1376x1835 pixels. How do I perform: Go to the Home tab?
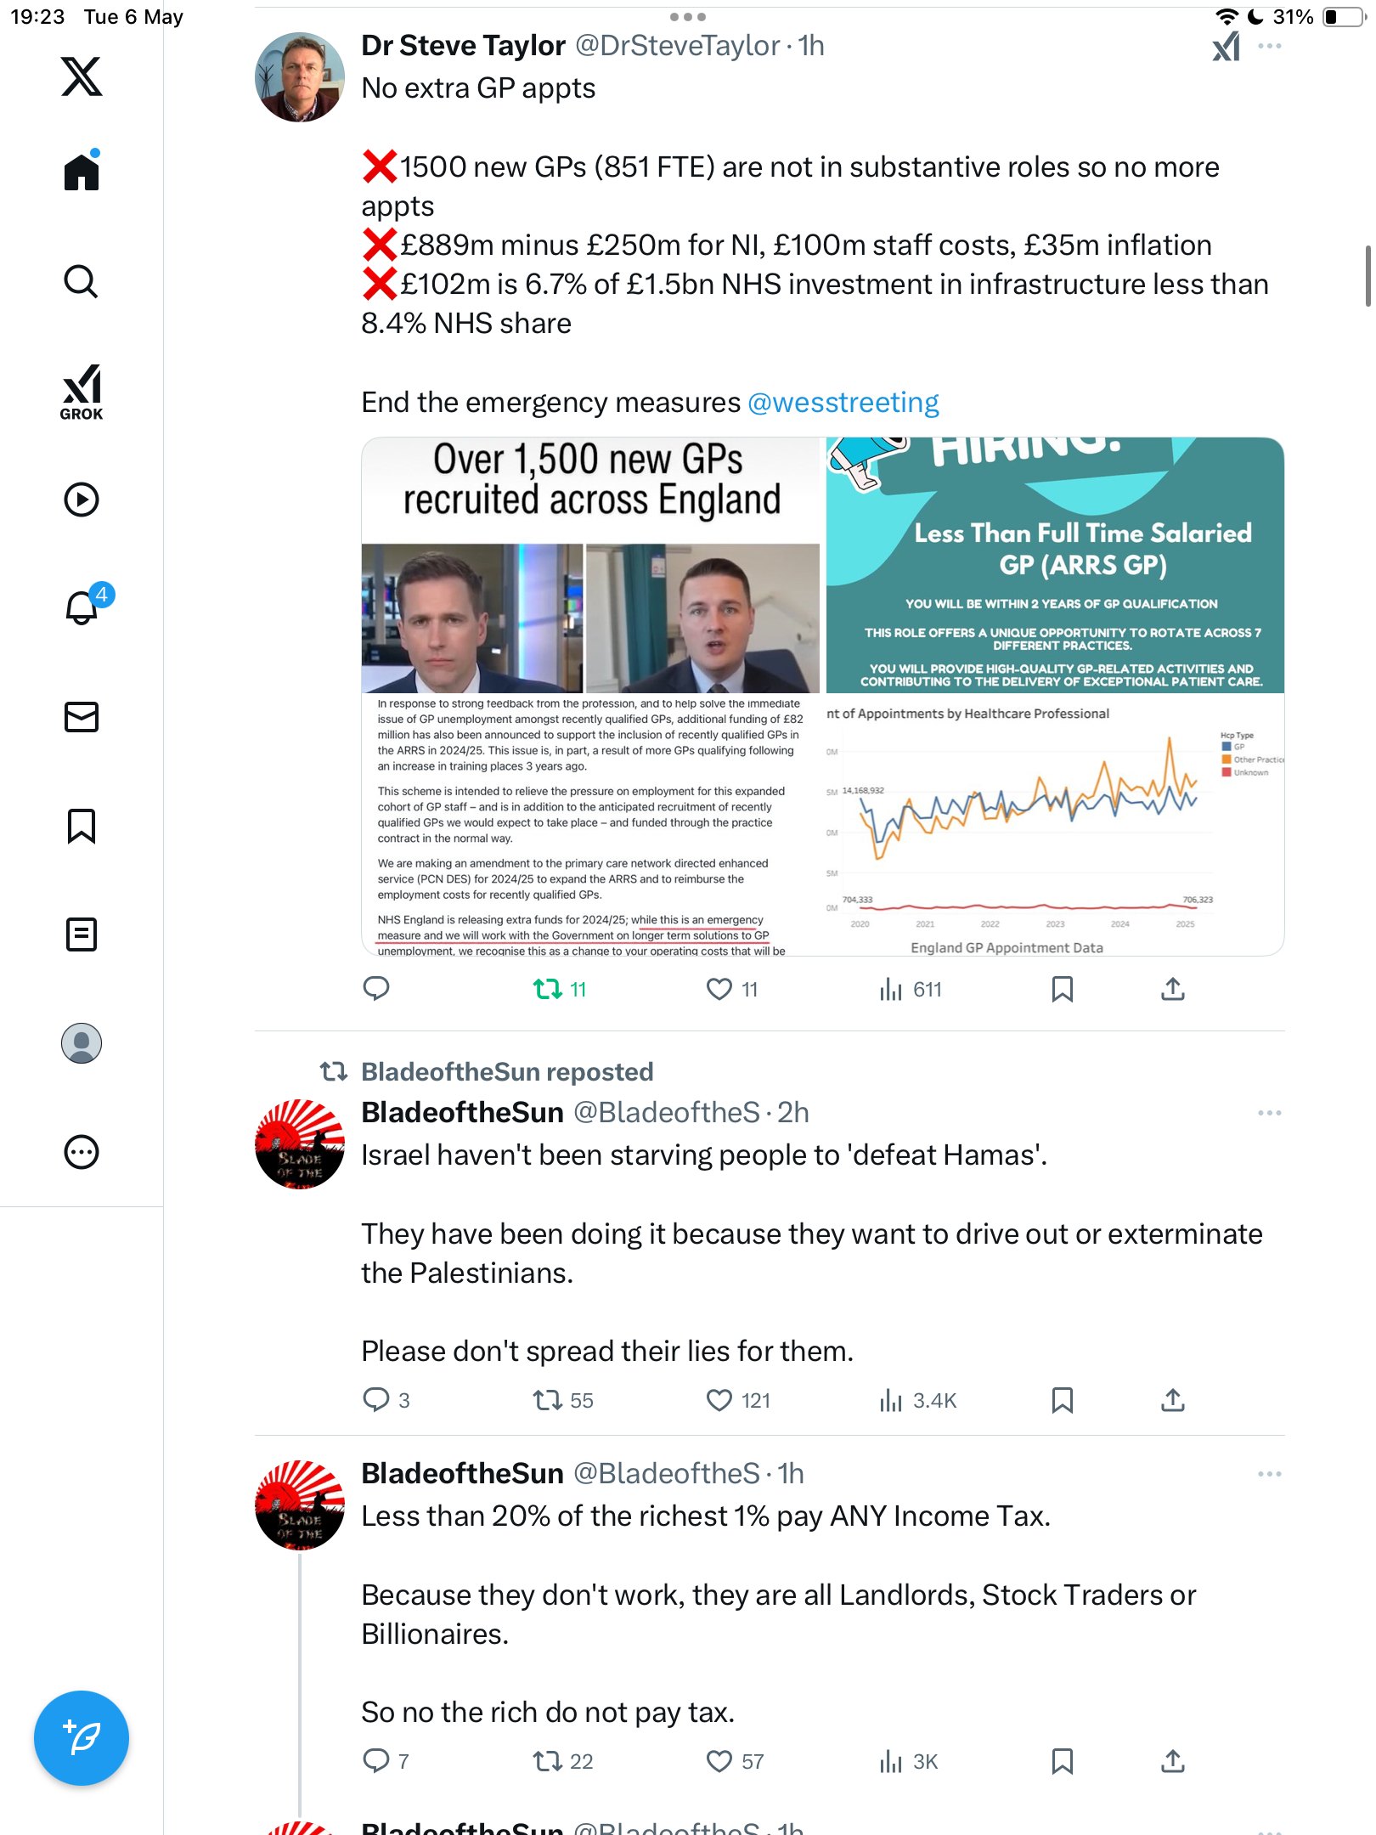[x=82, y=172]
